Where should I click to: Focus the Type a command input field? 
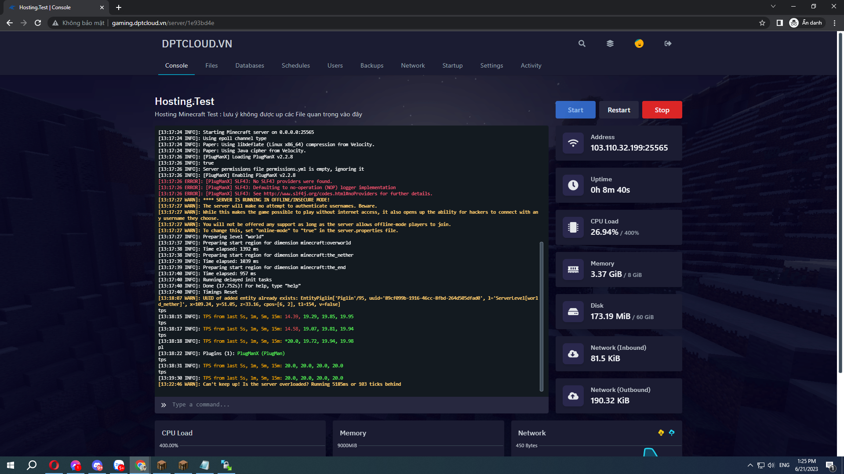[x=352, y=405]
